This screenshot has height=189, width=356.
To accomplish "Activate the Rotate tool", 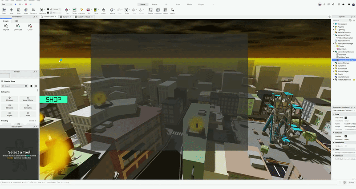I will click(x=26, y=11).
